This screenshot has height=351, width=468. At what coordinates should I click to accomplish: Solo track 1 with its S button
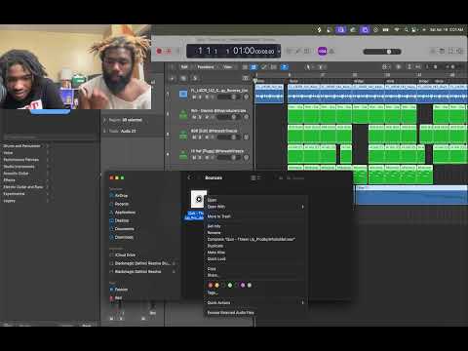click(200, 97)
